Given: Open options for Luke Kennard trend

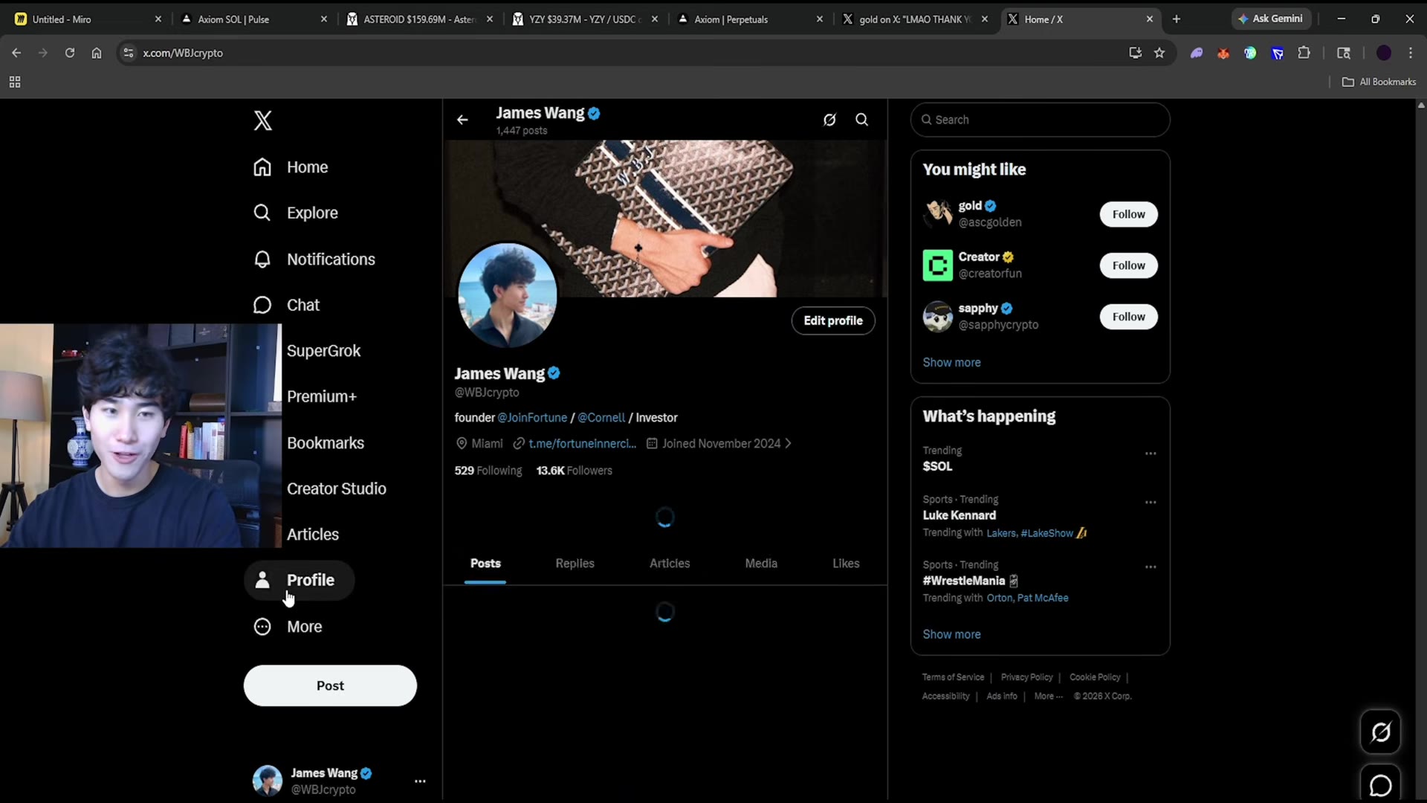Looking at the screenshot, I should click(x=1151, y=503).
